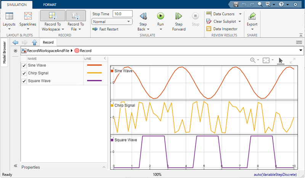Open the Sparklines dropdown arrow

[x=28, y=29]
